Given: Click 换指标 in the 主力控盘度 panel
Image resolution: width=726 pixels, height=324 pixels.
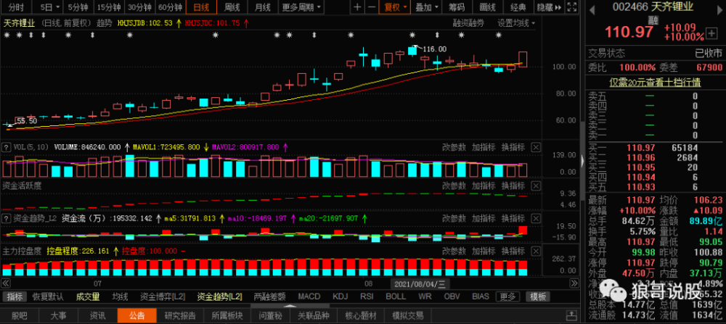Looking at the screenshot, I should [x=513, y=252].
